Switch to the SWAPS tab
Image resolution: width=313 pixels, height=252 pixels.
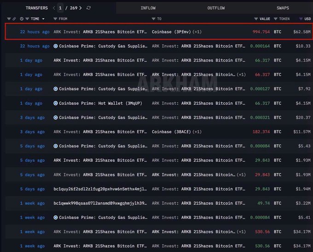click(283, 8)
